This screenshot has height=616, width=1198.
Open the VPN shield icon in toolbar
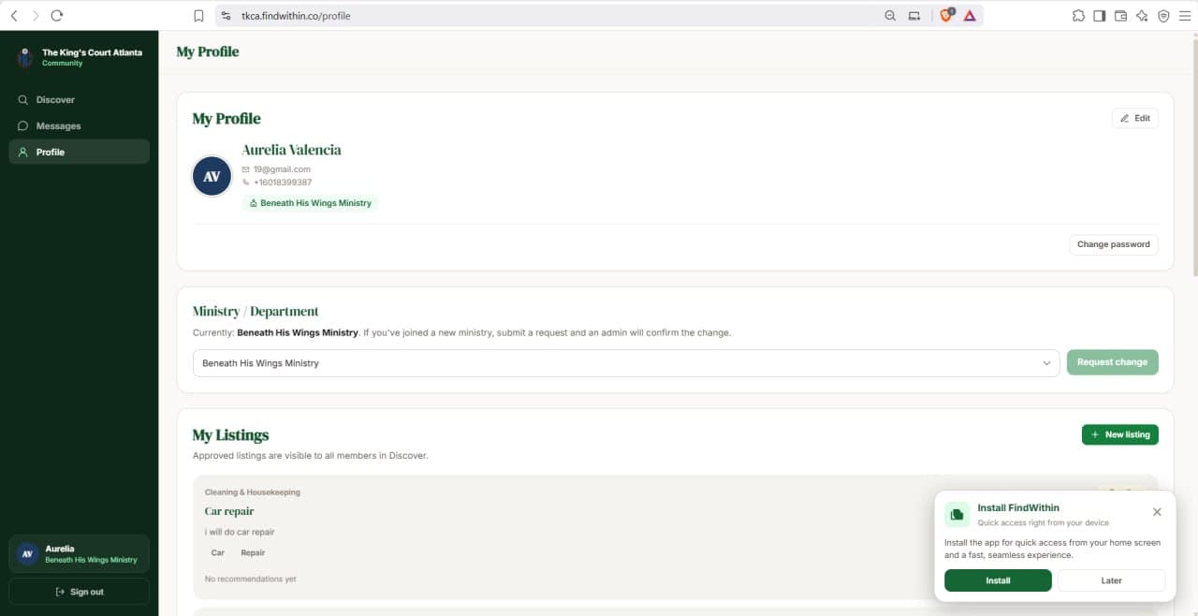1163,16
